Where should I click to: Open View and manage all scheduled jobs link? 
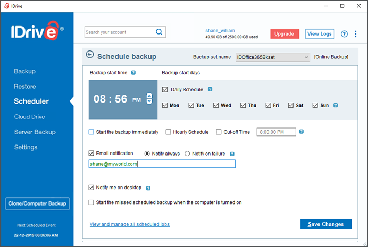point(130,224)
